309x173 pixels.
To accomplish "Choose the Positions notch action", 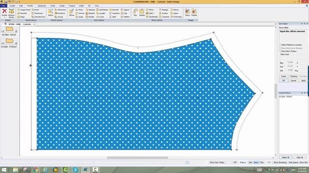I will (x=60, y=13).
